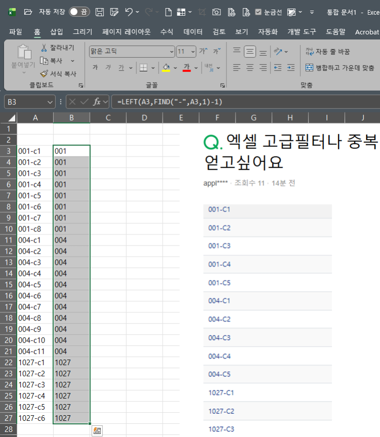Open the 클립보드 dialog launcher
This screenshot has width=380, height=437.
point(81,86)
